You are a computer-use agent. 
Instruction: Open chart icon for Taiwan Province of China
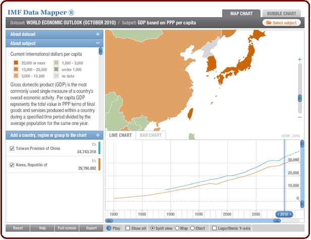pos(94,144)
